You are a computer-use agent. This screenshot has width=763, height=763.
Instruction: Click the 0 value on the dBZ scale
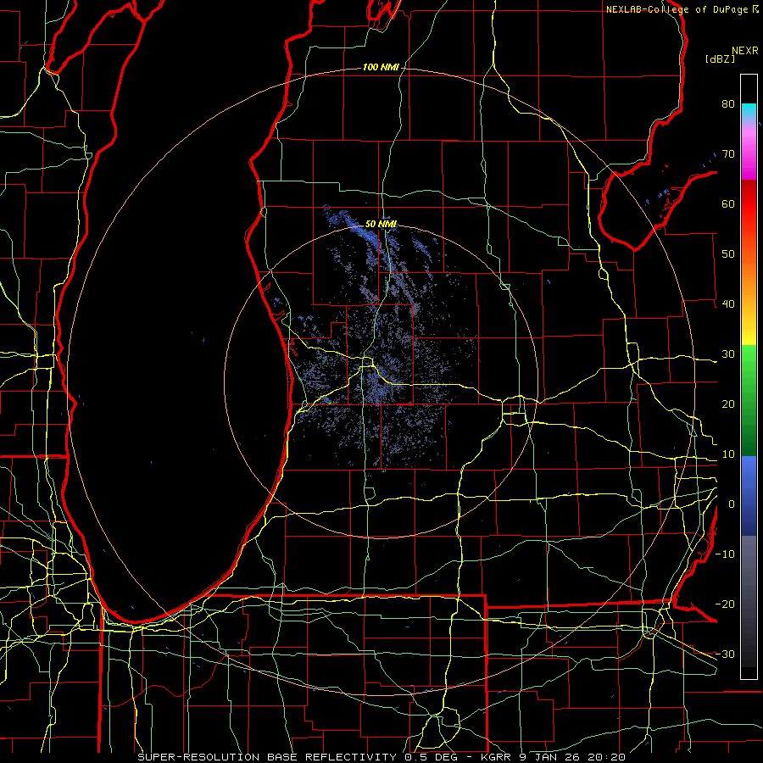pyautogui.click(x=732, y=504)
